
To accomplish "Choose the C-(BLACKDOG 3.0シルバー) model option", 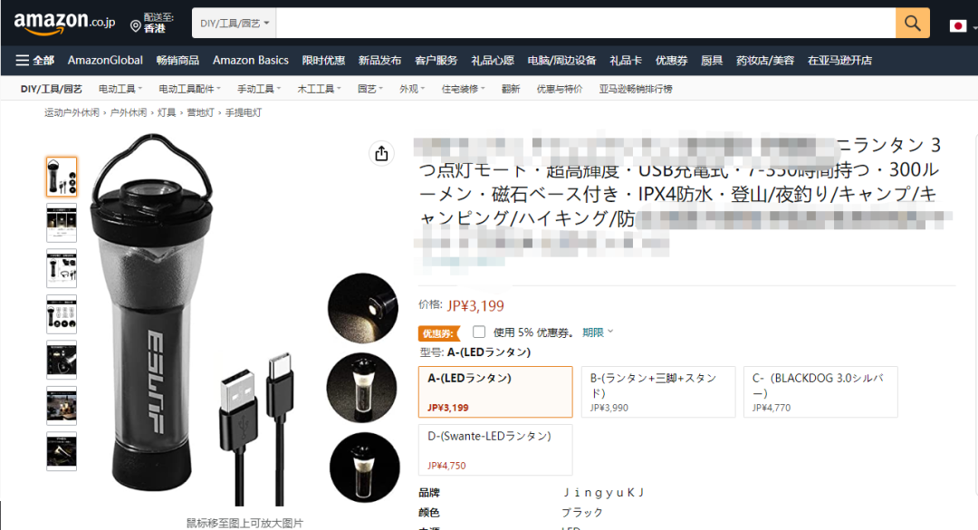I will click(x=820, y=391).
